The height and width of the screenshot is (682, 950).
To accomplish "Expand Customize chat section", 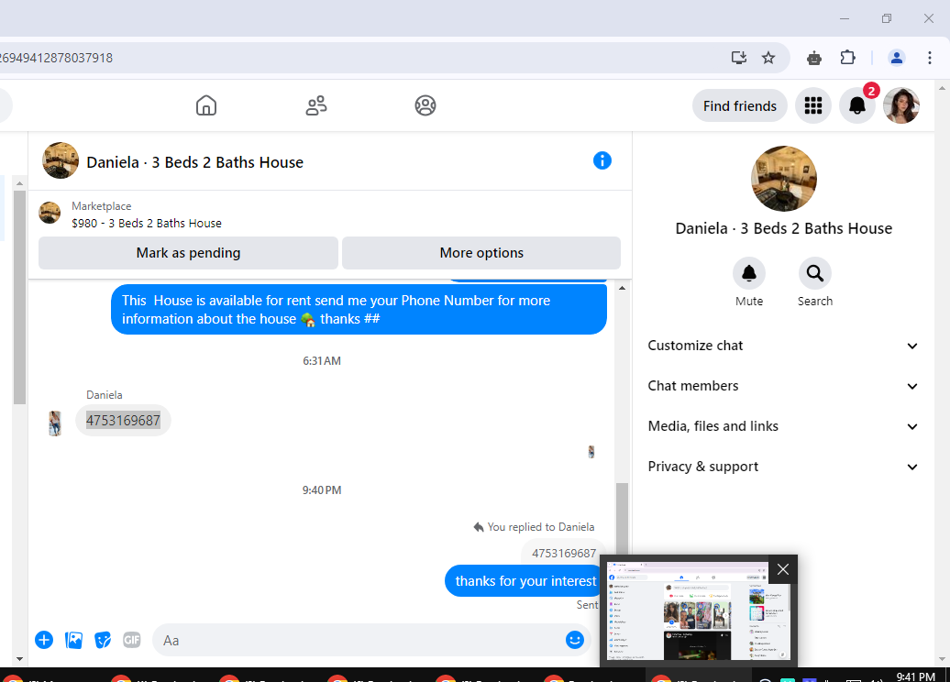I will [783, 346].
